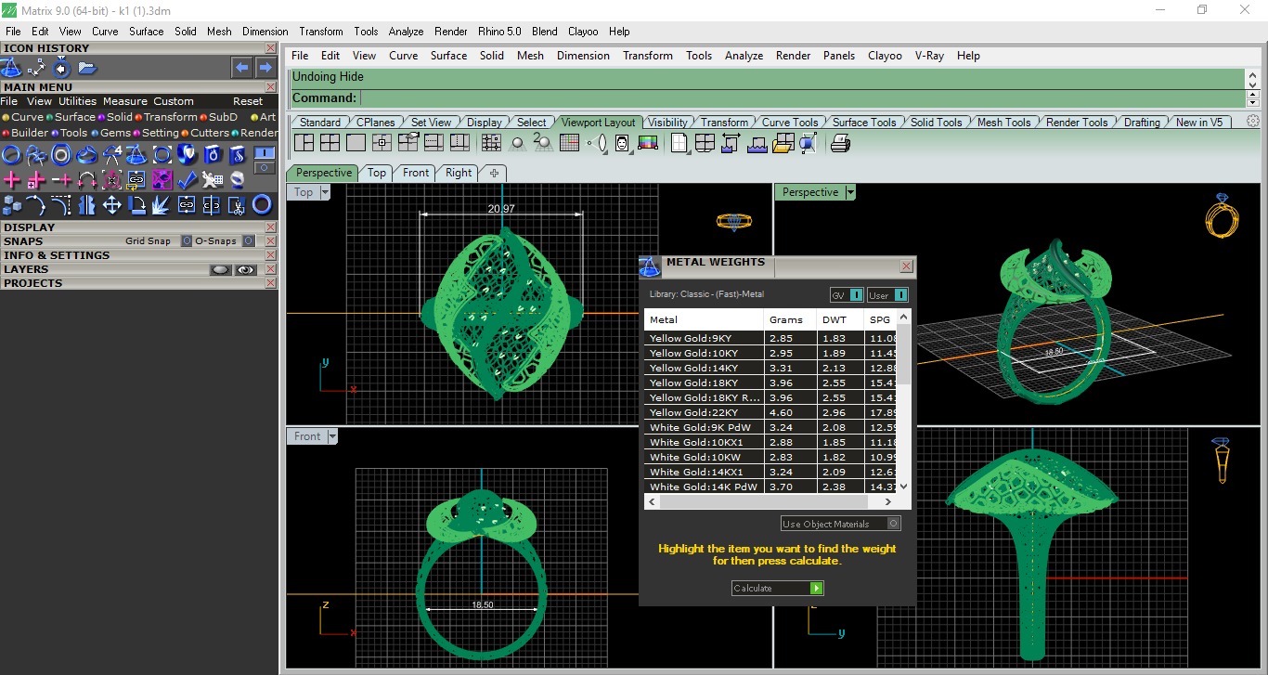Image resolution: width=1268 pixels, height=675 pixels.
Task: Click the Command input field
Action: coord(802,97)
